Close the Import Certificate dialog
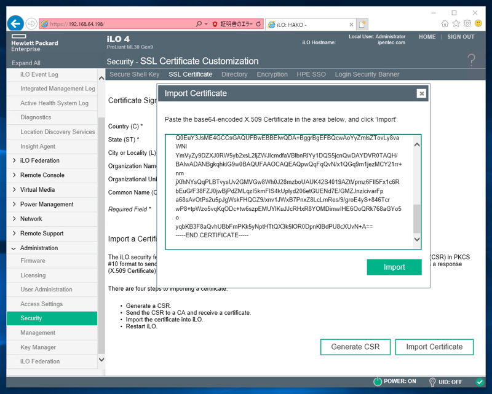This screenshot has height=394, width=492. pyautogui.click(x=421, y=93)
